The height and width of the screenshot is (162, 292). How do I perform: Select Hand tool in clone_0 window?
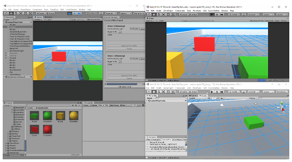click(x=149, y=14)
